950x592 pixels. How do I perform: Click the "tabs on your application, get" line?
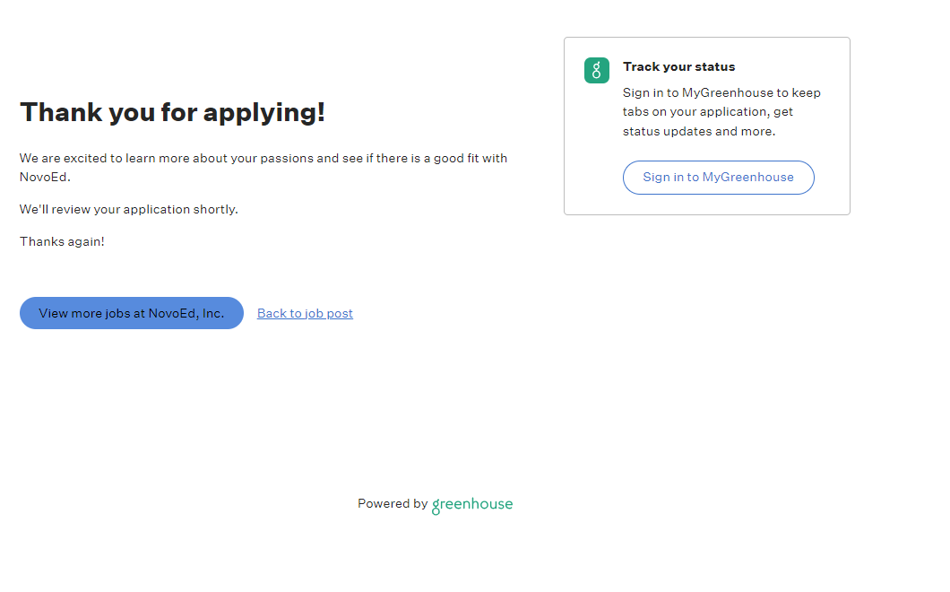pyautogui.click(x=708, y=112)
